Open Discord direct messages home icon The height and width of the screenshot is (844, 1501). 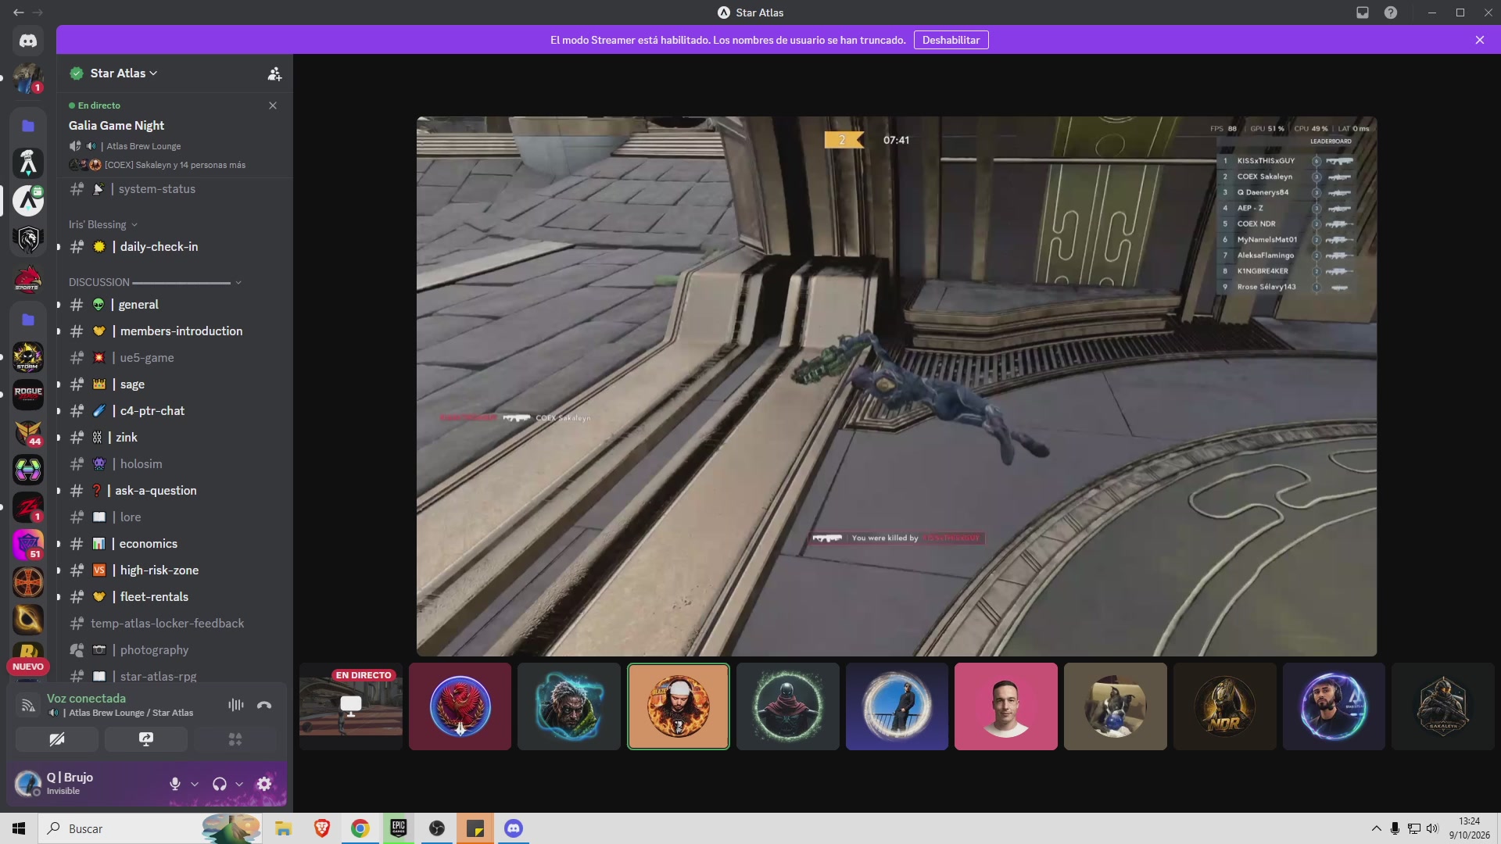[28, 41]
